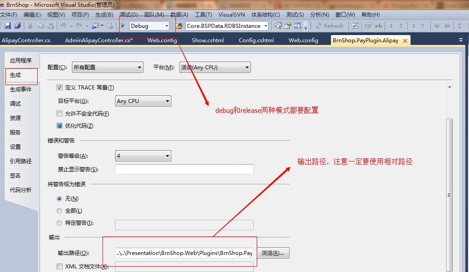Enable the XML 文档文件 checkbox
The width and height of the screenshot is (469, 272).
click(x=59, y=266)
